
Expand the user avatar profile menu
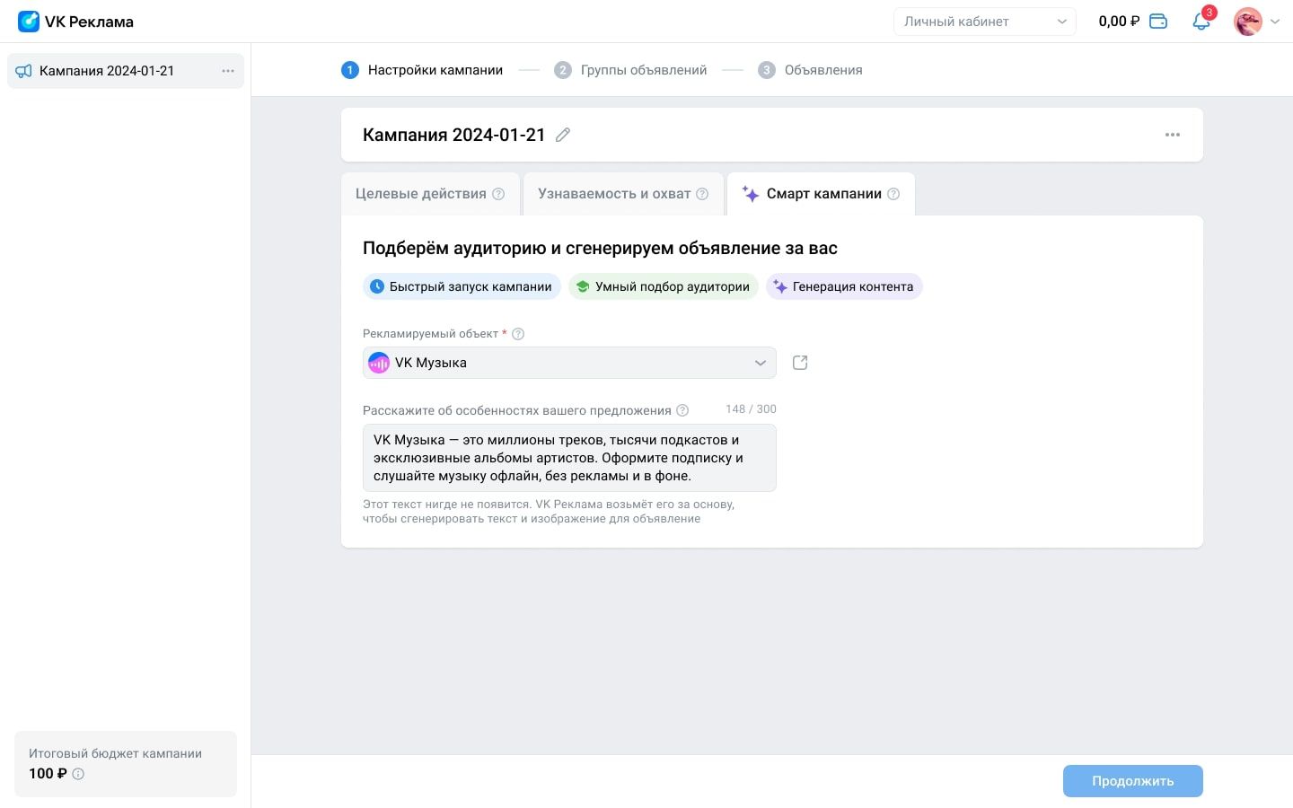[x=1256, y=22]
